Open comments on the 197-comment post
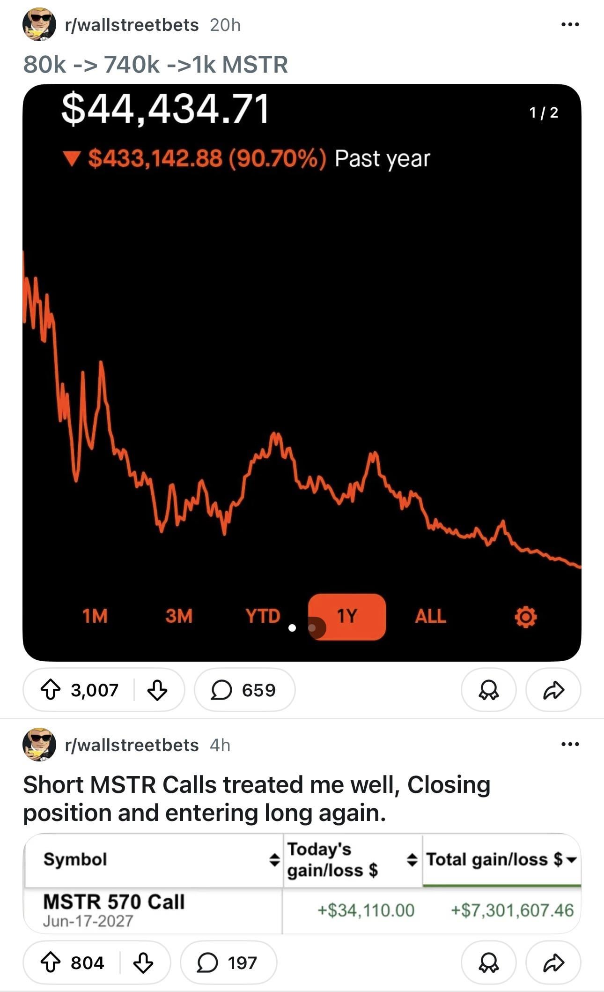604x992 pixels. coord(228,963)
